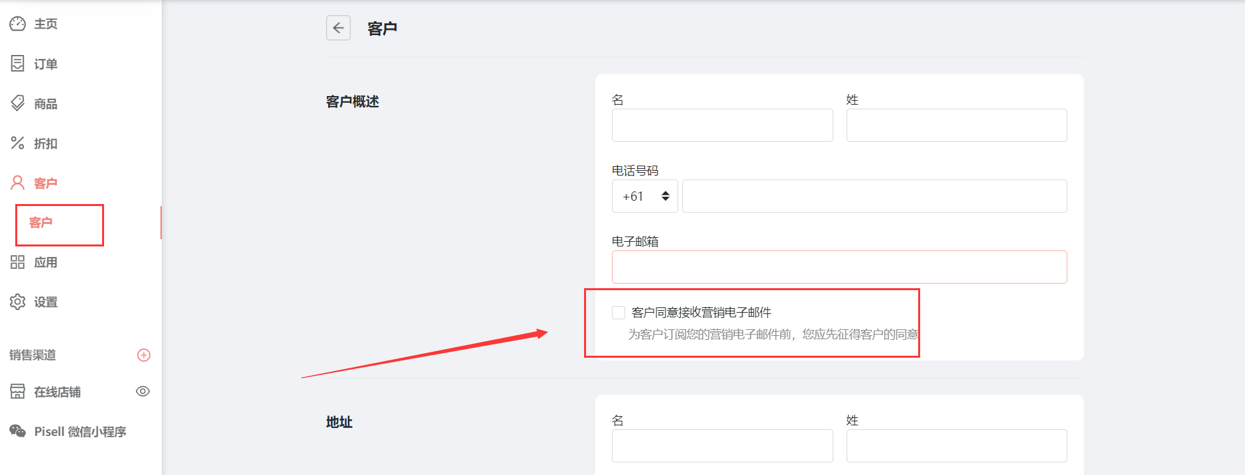1245x475 pixels.
Task: Open 商品 menu item
Action: (46, 103)
